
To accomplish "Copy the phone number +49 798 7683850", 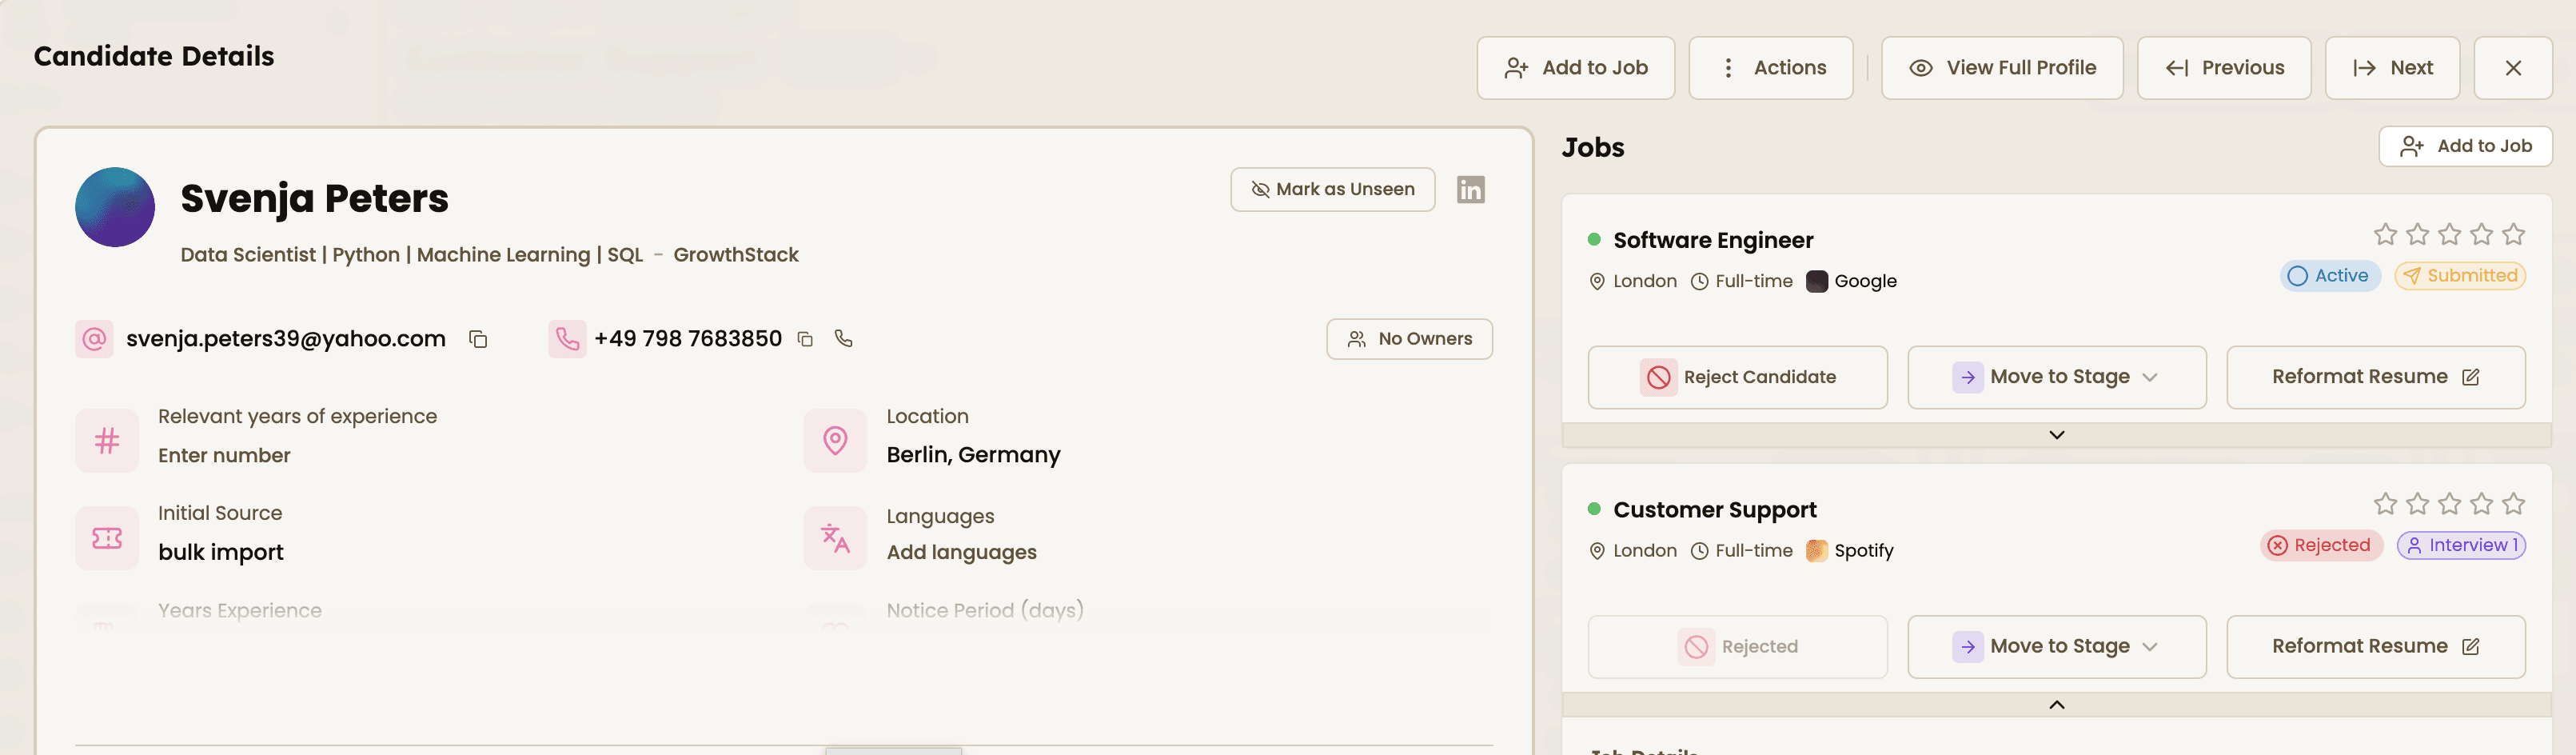I will [805, 339].
